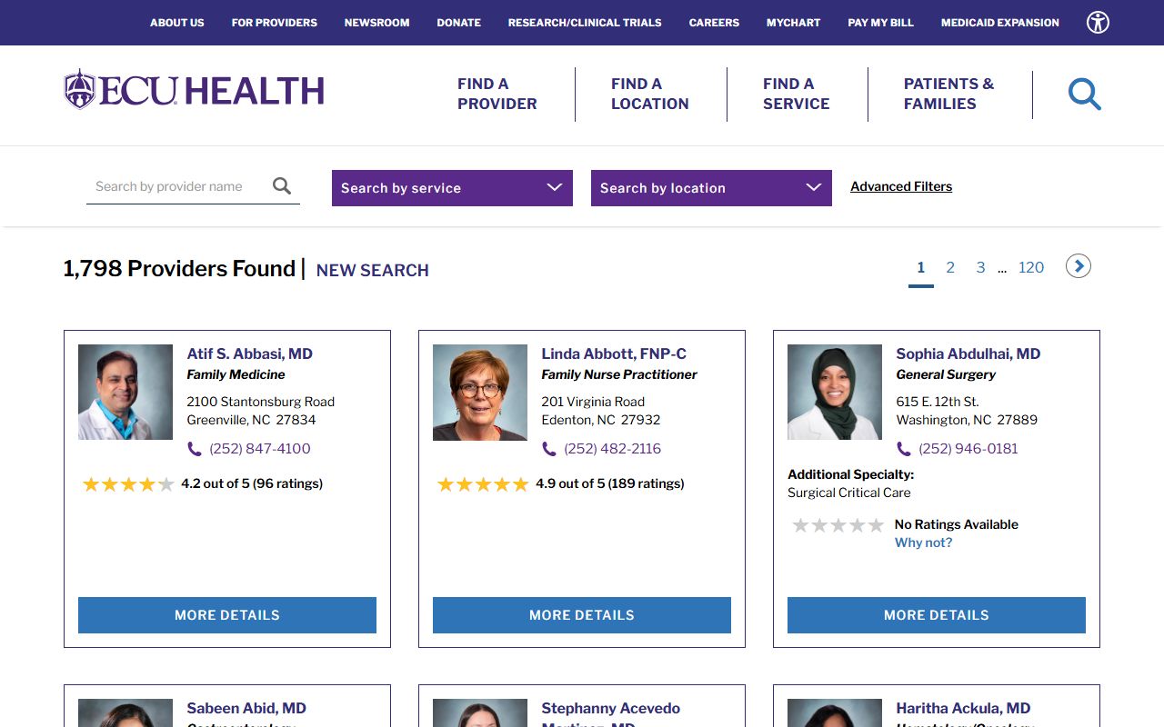Open MyChart link
Image resolution: width=1164 pixels, height=727 pixels.
pos(793,23)
